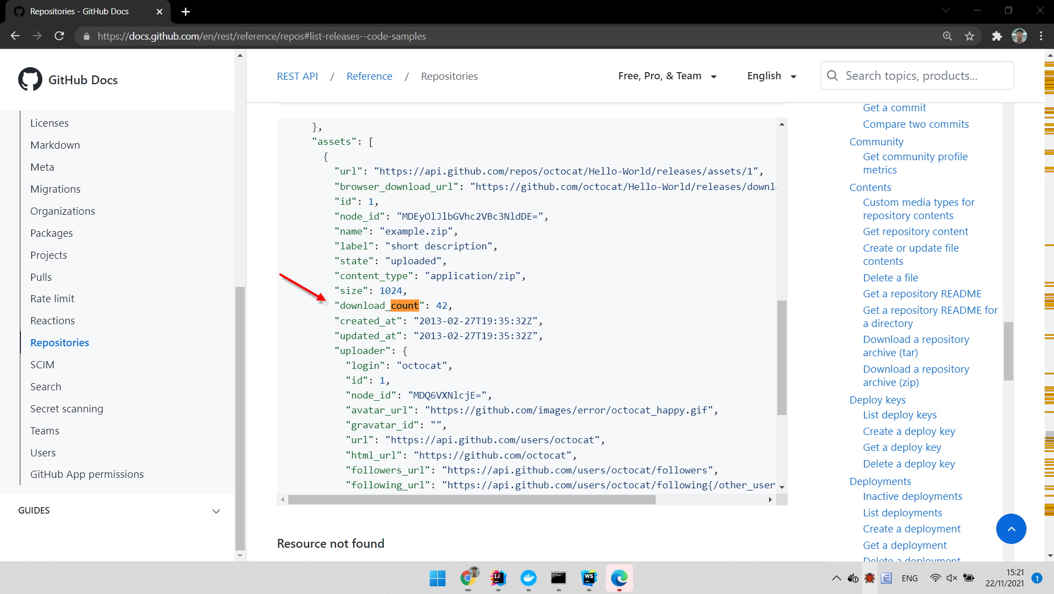
Task: Open Docker Desktop from the taskbar
Action: pyautogui.click(x=529, y=578)
